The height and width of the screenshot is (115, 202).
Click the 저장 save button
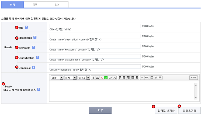[x=100, y=110]
